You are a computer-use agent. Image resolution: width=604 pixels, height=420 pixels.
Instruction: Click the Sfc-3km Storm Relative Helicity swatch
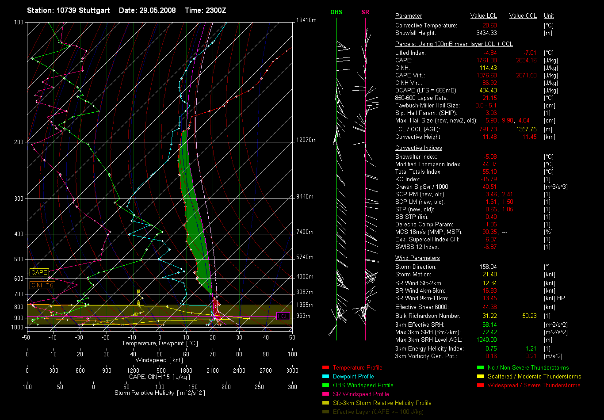pos(325,403)
